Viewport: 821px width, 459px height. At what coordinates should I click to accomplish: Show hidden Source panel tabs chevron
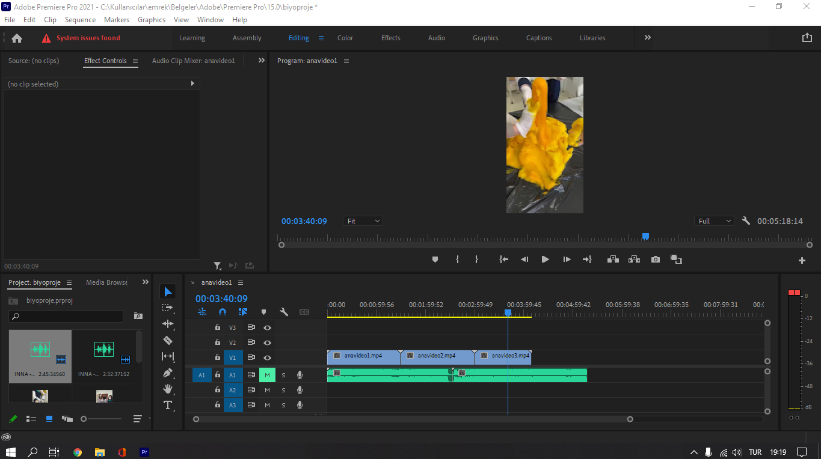(262, 60)
